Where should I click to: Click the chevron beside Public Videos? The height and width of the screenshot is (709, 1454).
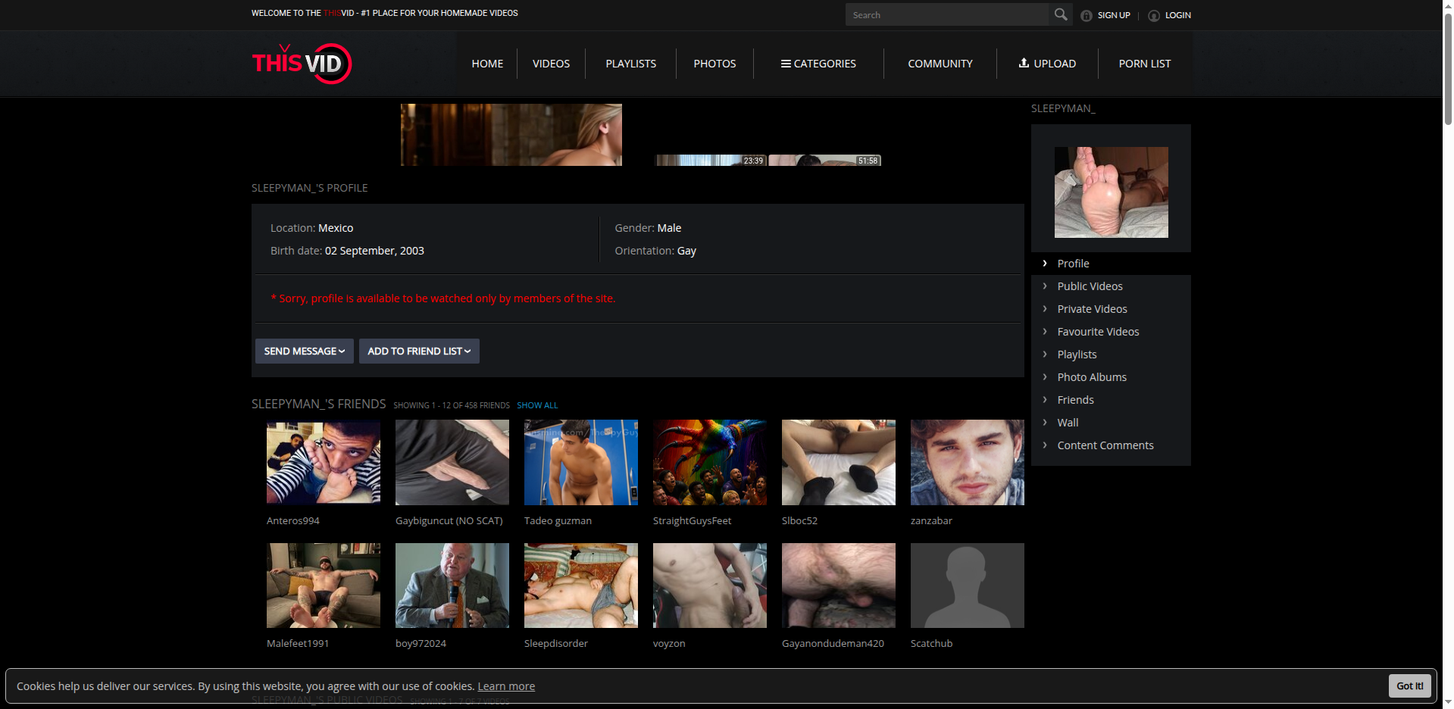click(x=1045, y=286)
